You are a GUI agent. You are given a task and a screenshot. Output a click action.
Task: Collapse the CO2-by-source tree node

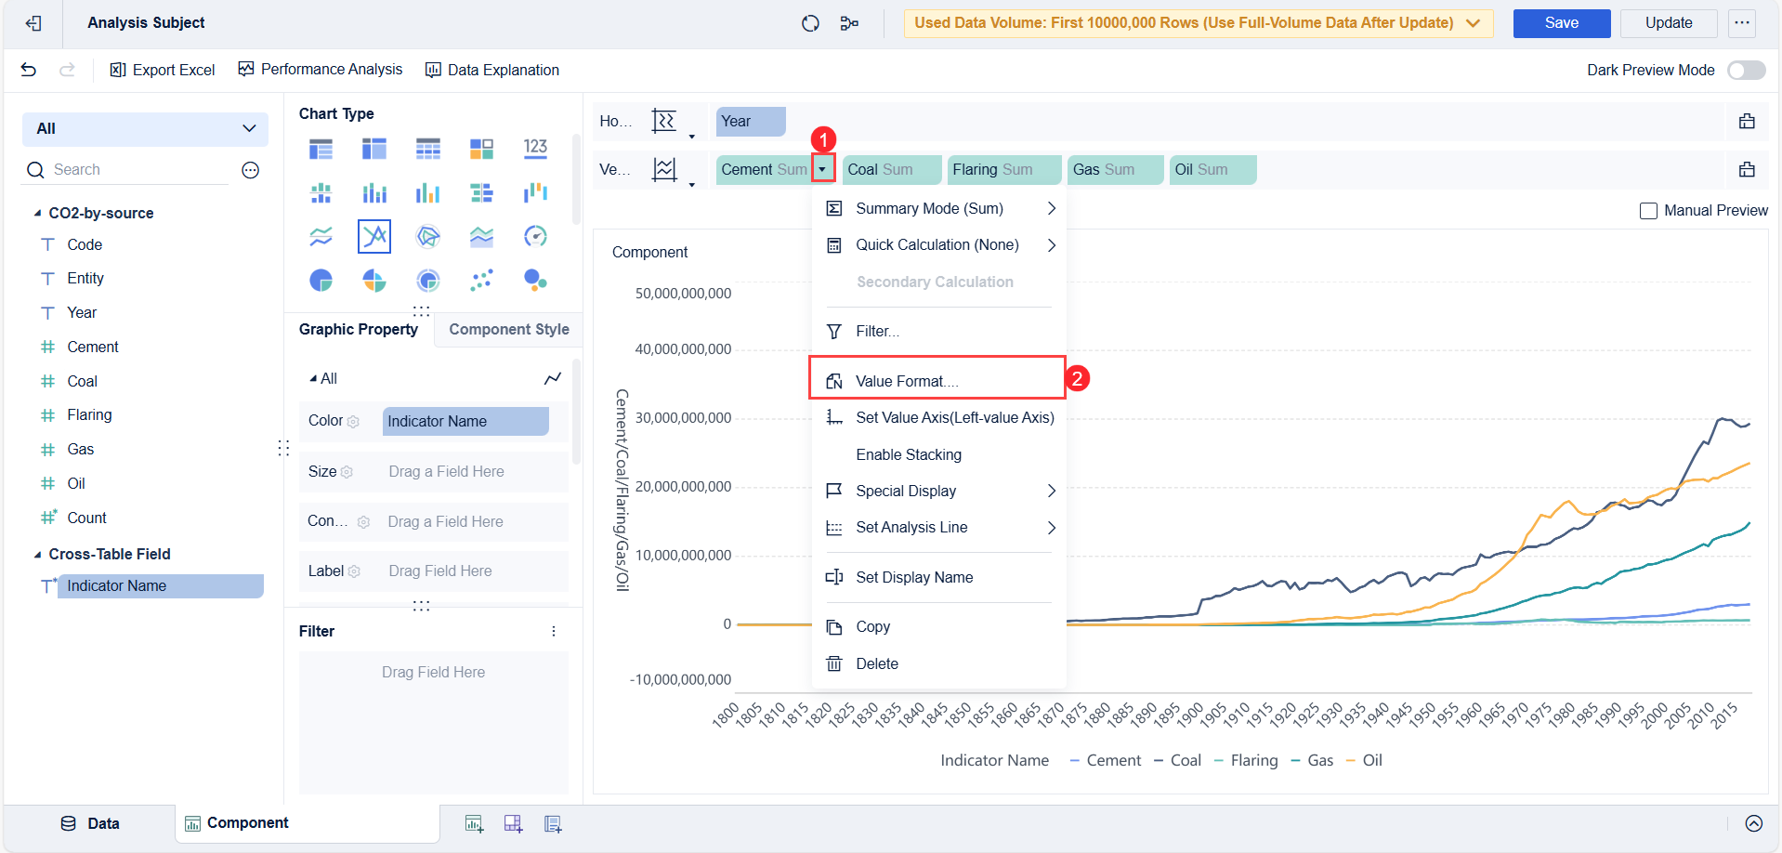point(37,214)
